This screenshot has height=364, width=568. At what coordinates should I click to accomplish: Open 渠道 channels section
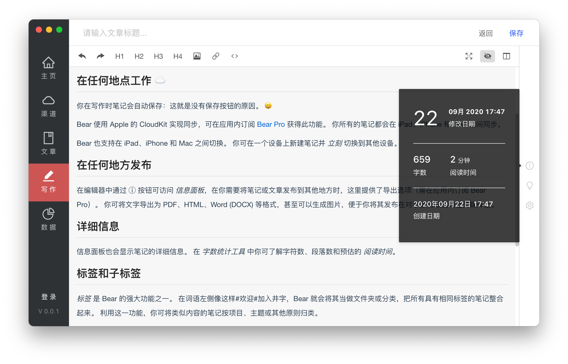click(x=49, y=106)
